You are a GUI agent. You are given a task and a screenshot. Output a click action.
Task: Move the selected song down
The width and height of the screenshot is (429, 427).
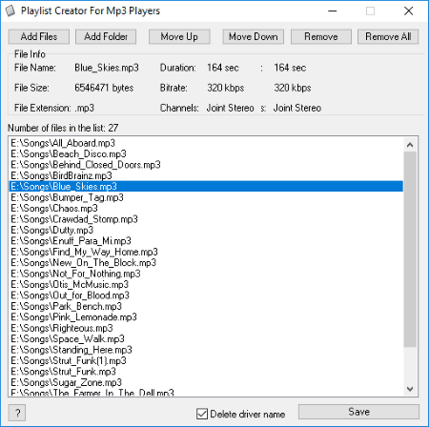254,37
